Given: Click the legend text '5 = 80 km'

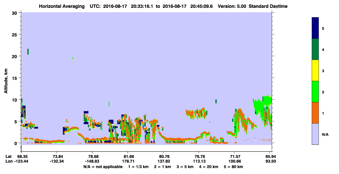Looking at the screenshot, I should click(234, 167).
